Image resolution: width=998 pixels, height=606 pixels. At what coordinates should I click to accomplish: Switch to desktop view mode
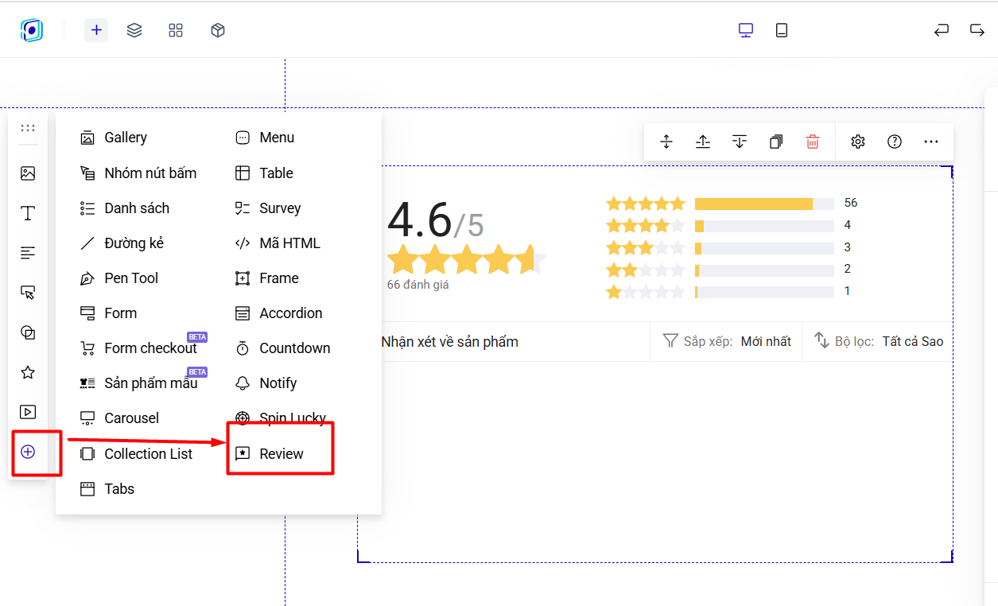coord(746,30)
